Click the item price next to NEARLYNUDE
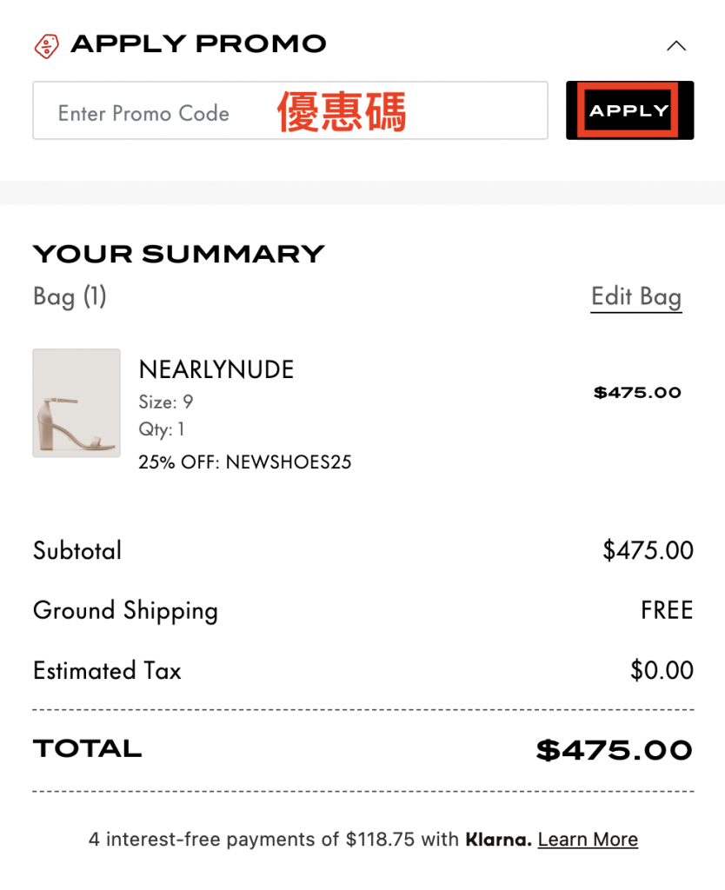Viewport: 725px width, 890px height. point(637,393)
